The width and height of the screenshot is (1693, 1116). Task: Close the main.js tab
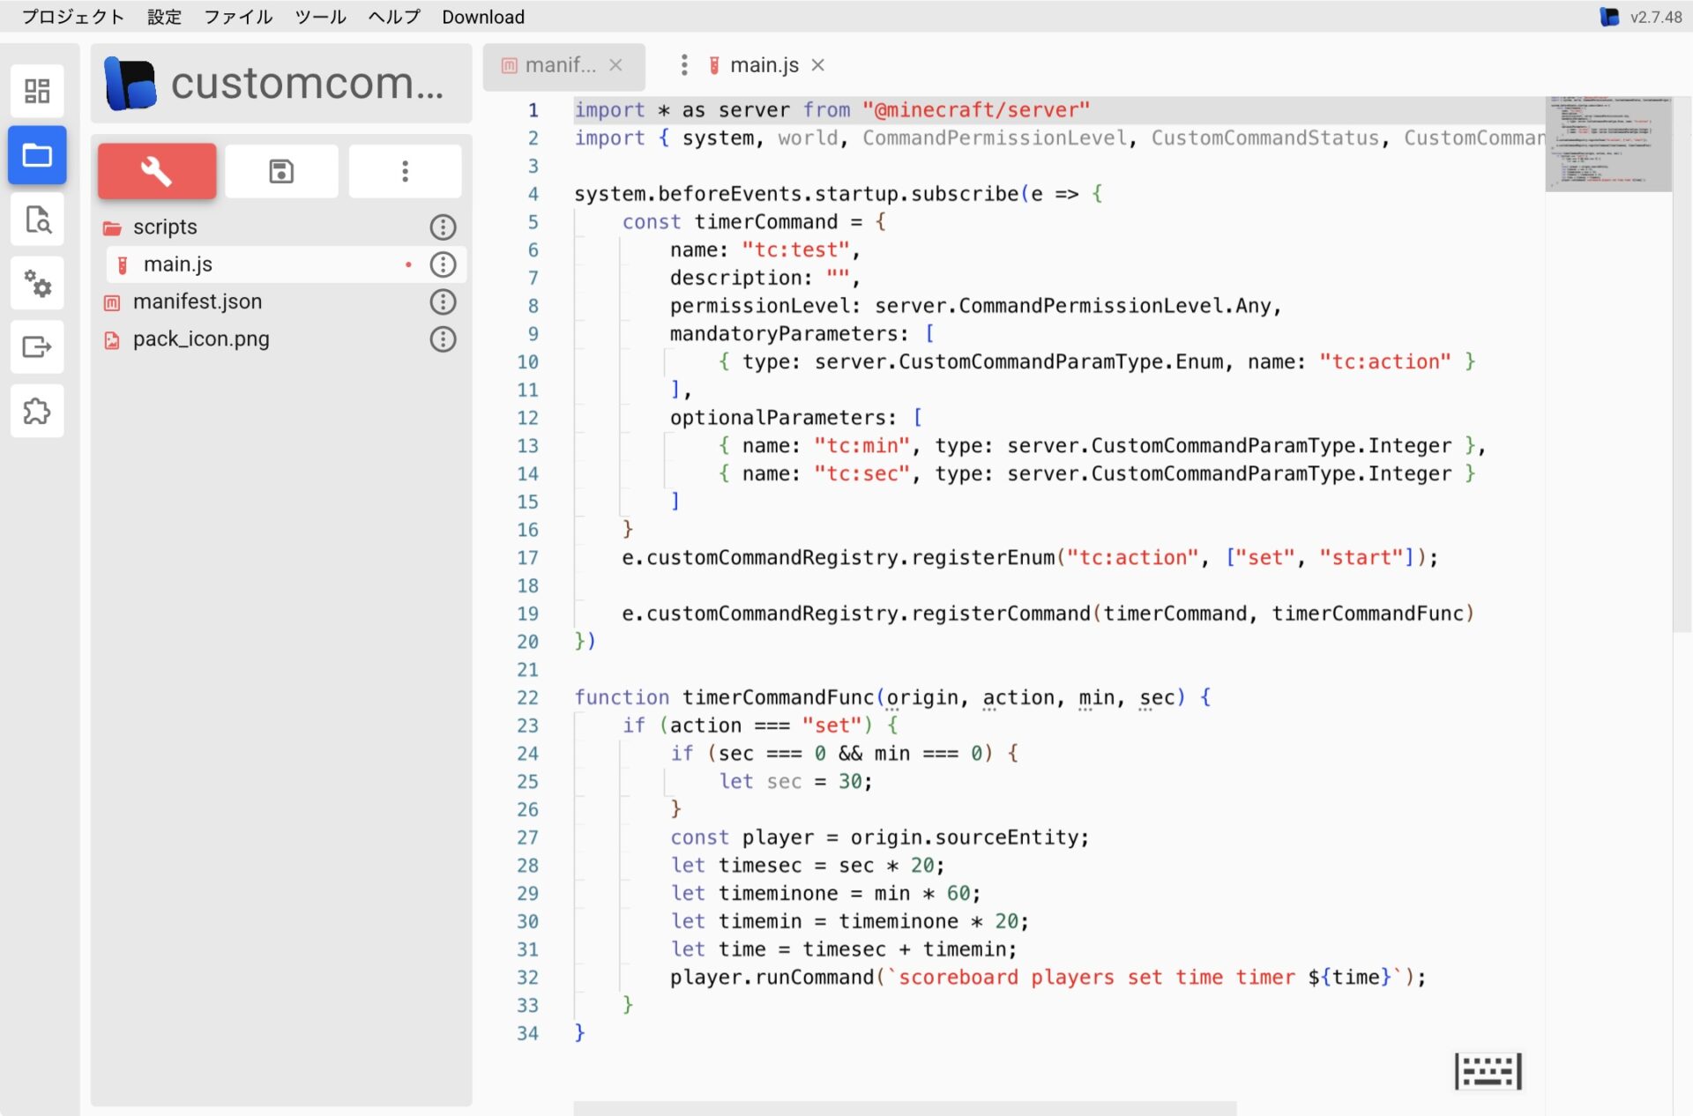[818, 65]
